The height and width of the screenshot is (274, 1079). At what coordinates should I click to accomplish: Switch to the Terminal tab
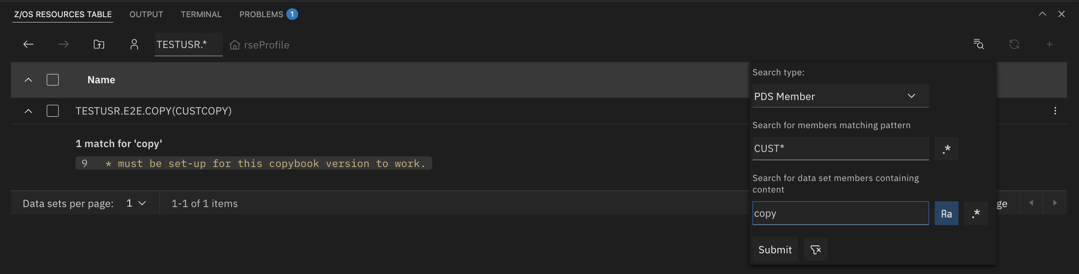coord(201,15)
